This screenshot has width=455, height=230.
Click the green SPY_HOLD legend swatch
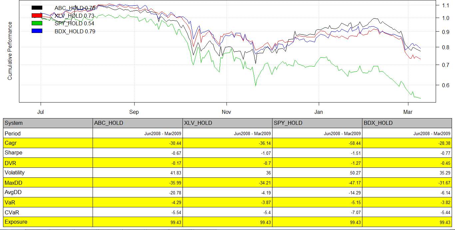(37, 23)
